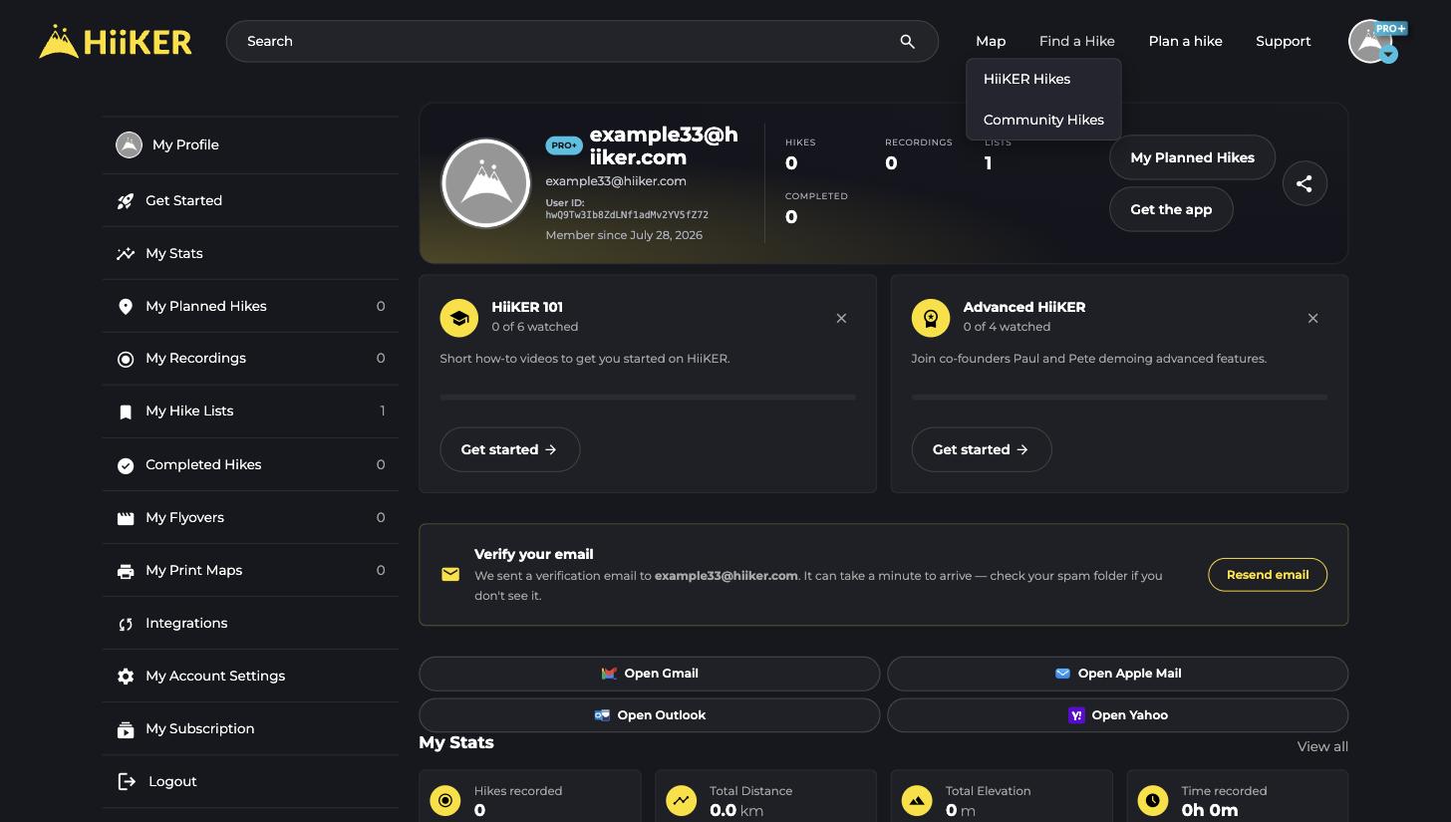This screenshot has height=822, width=1451.
Task: Click the My Account Settings gear icon
Action: (x=126, y=677)
